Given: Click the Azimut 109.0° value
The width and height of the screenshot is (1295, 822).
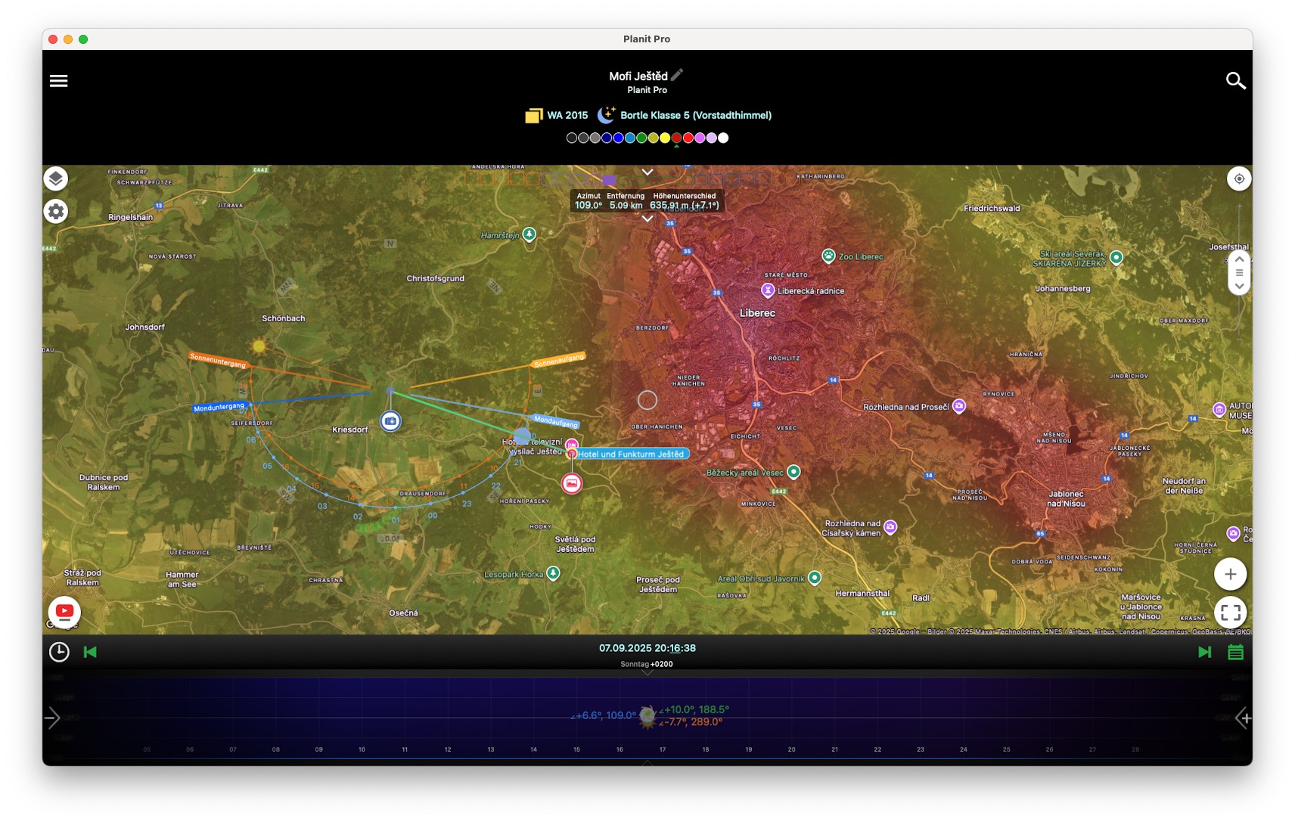Looking at the screenshot, I should coord(588,205).
